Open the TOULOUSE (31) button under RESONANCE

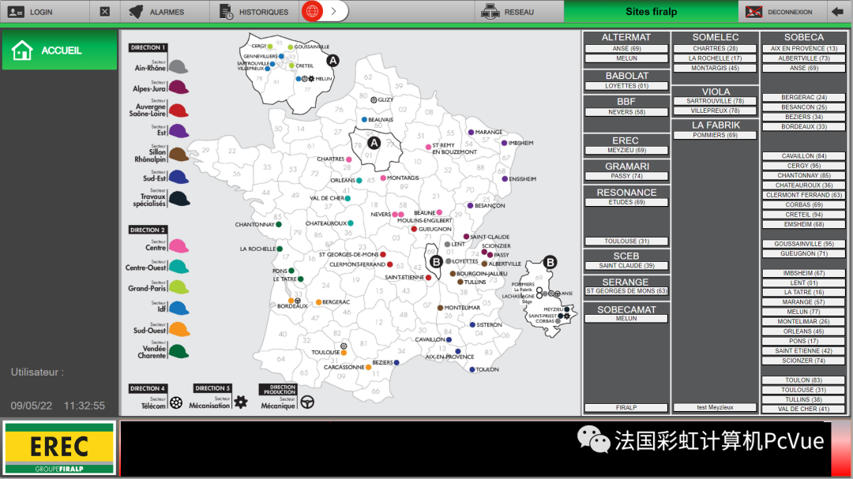(626, 241)
